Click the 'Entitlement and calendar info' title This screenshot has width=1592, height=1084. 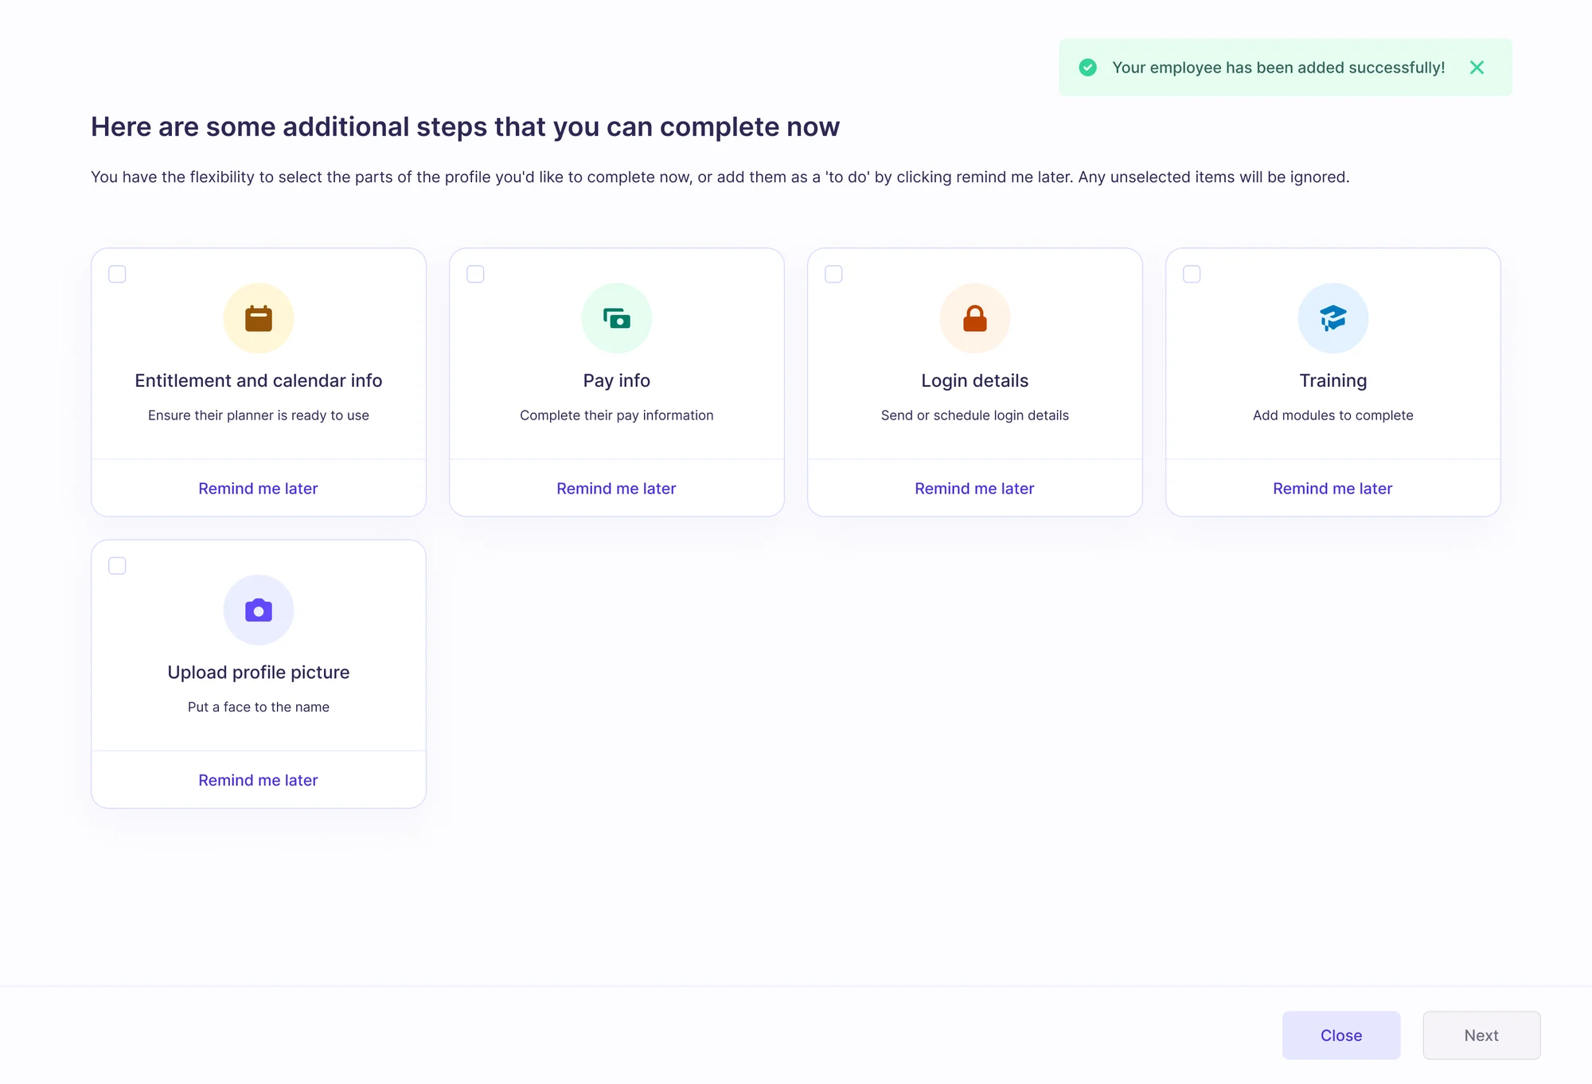[x=259, y=380]
